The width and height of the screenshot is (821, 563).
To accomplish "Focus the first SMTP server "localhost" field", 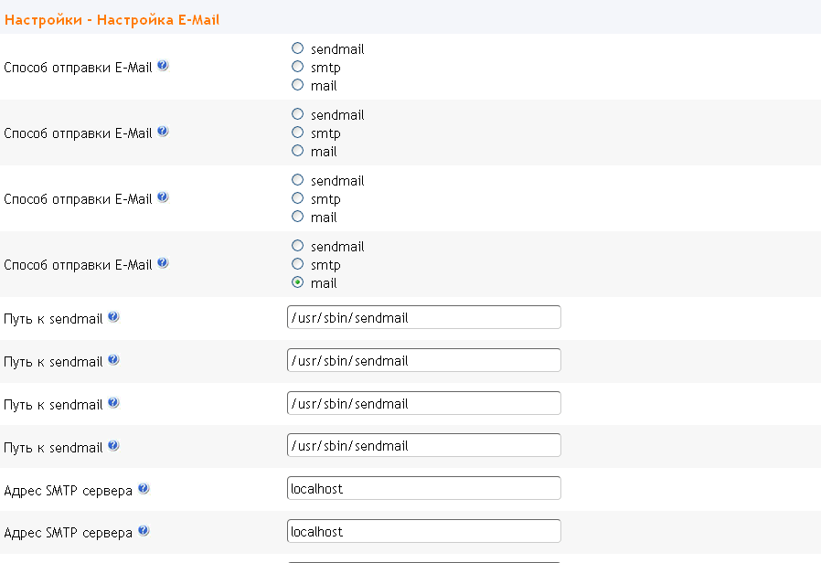I will pyautogui.click(x=423, y=489).
